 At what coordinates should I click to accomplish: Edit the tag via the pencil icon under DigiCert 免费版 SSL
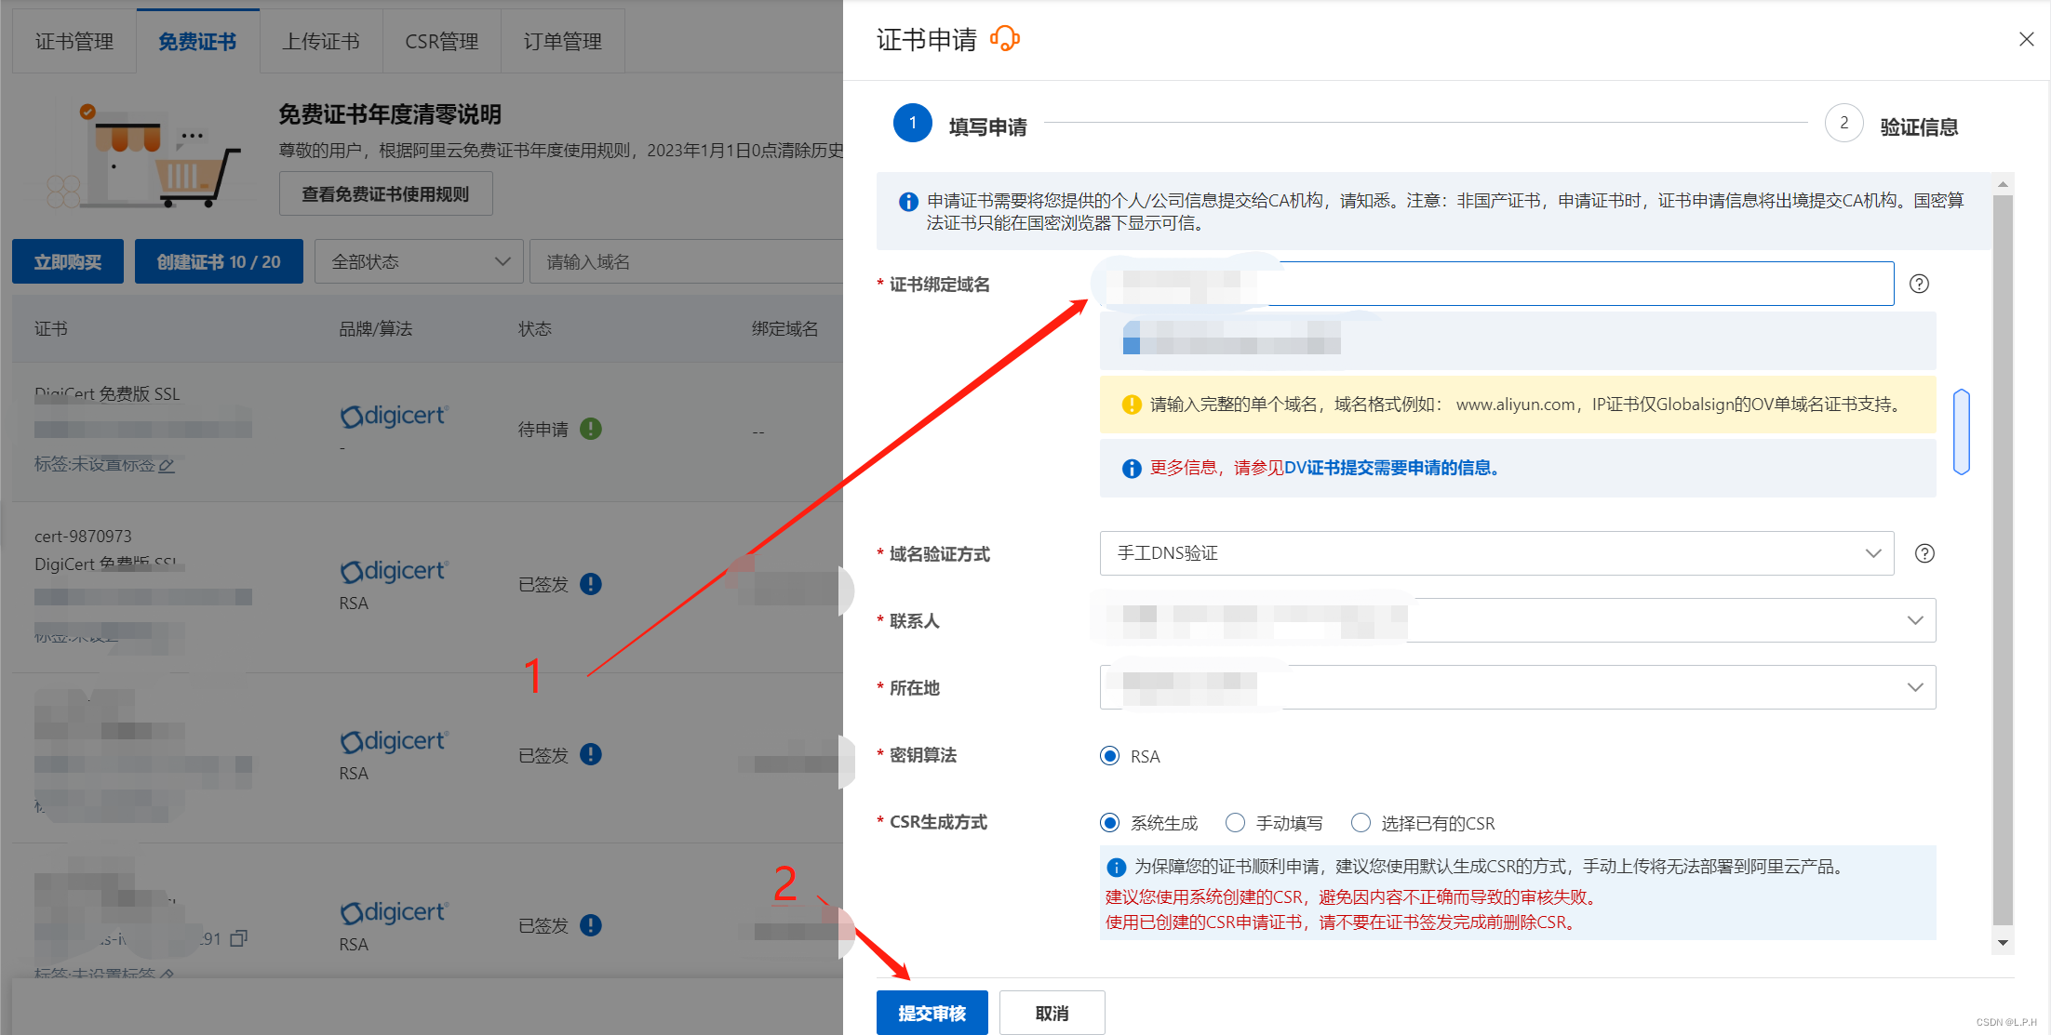pos(168,465)
